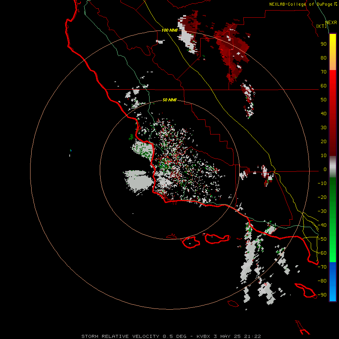Click the "50 NMI" range ring label
Image resolution: width=339 pixels, height=339 pixels.
[x=169, y=100]
